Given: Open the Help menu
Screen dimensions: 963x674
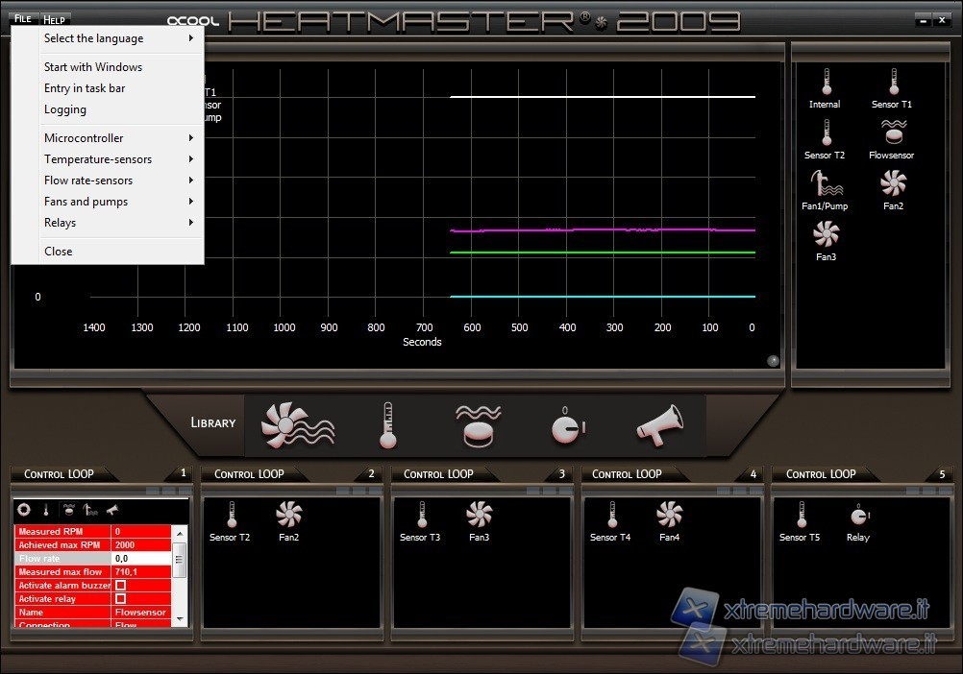Looking at the screenshot, I should coord(55,19).
